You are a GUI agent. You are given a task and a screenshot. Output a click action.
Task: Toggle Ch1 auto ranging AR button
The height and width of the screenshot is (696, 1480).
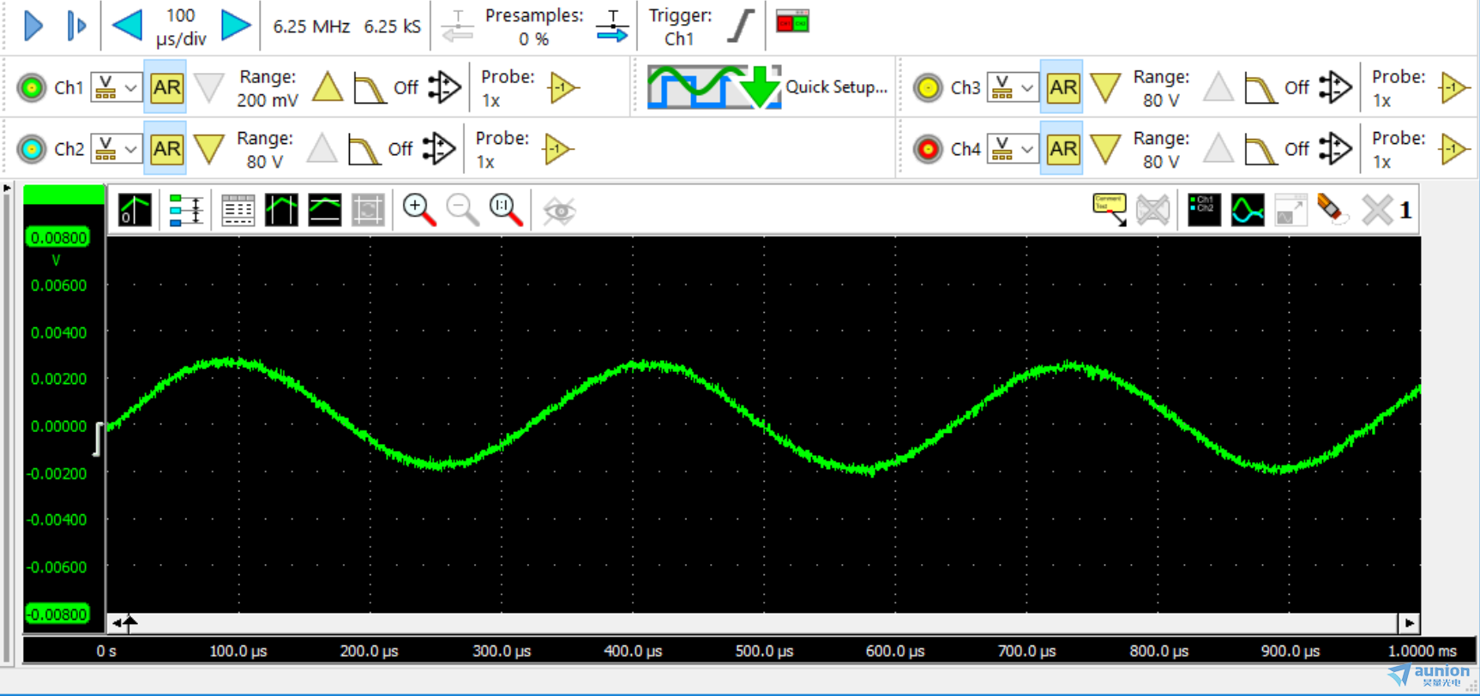coord(165,87)
